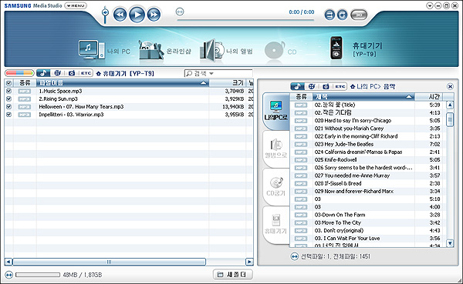Select the file 2.Rising Sun.mp3
This screenshot has width=463, height=284.
(x=58, y=99)
